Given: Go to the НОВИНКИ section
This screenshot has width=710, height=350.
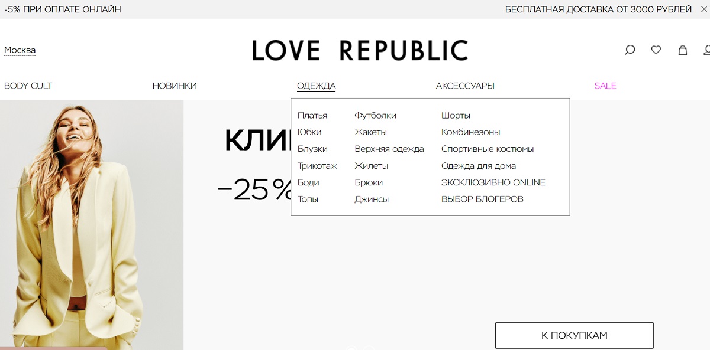Looking at the screenshot, I should (175, 86).
